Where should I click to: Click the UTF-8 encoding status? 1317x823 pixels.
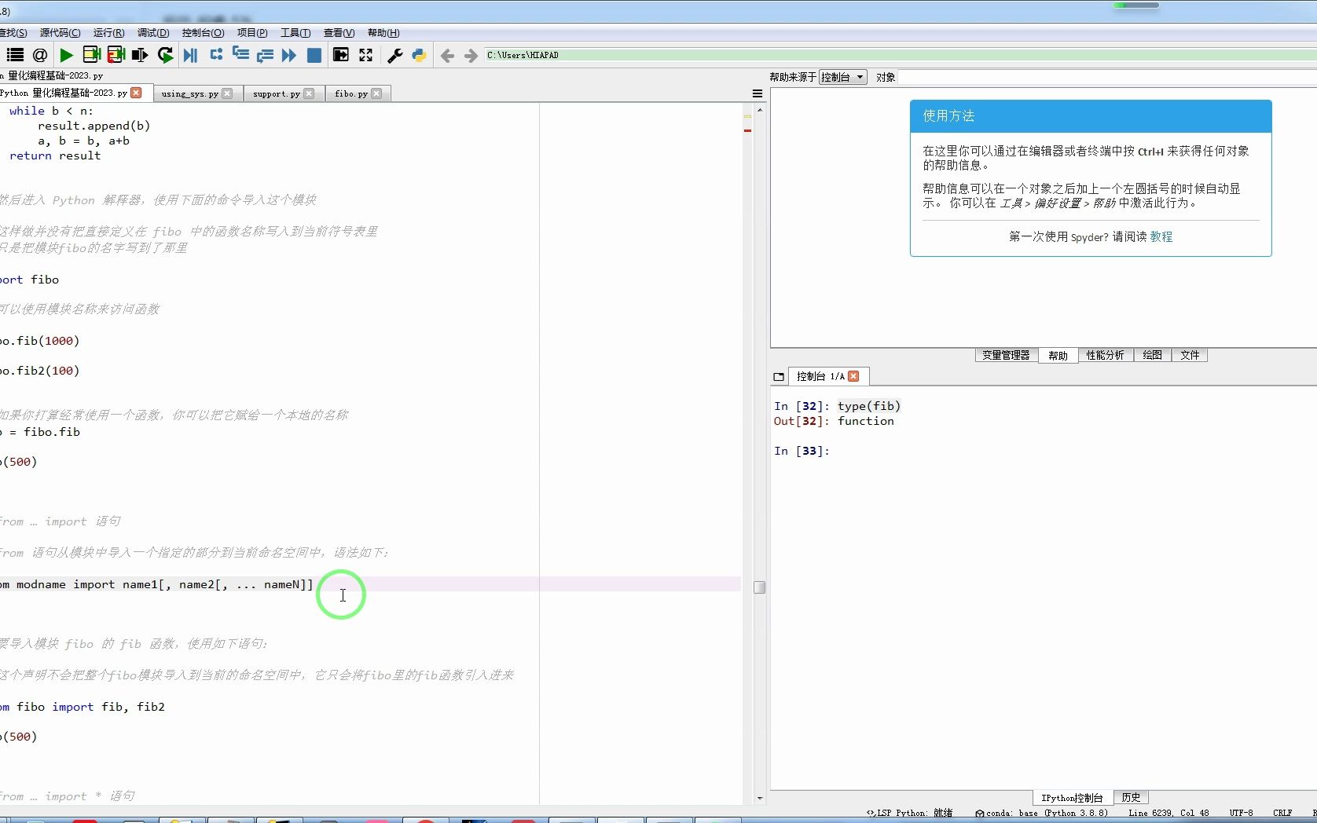[x=1242, y=813]
